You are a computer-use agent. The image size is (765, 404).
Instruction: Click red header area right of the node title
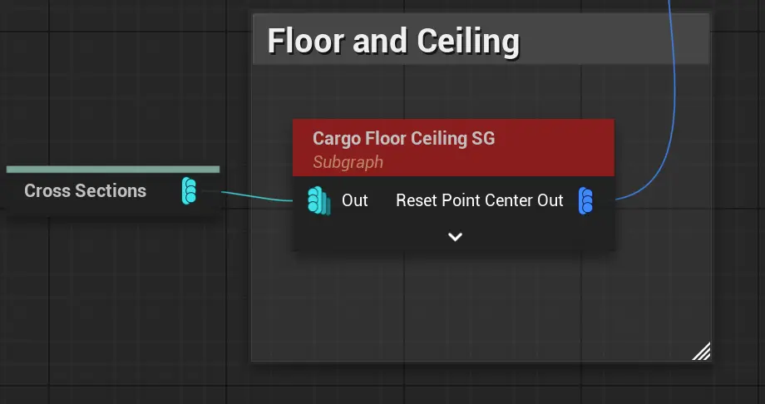click(557, 147)
